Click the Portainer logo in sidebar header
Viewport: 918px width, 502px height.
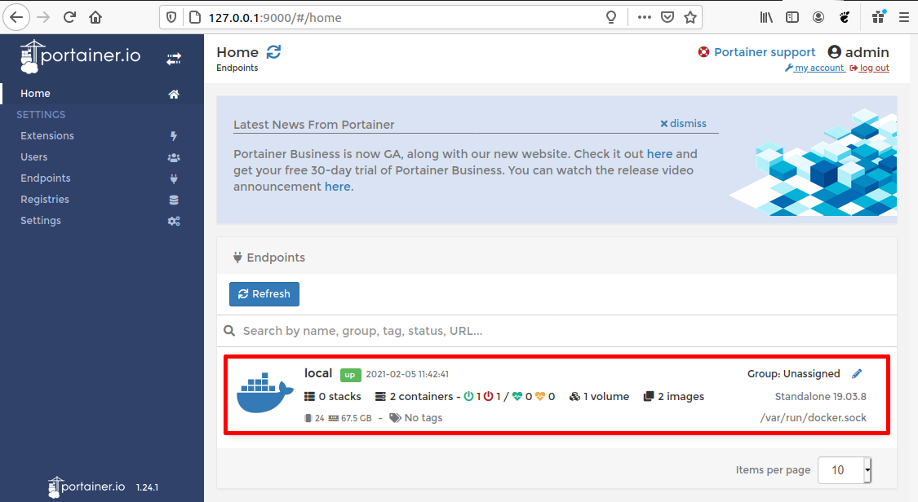[80, 57]
